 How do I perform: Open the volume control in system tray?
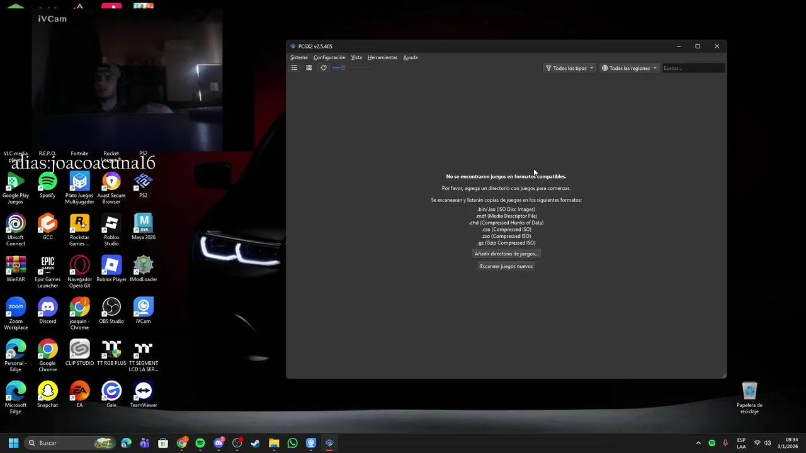coord(767,443)
